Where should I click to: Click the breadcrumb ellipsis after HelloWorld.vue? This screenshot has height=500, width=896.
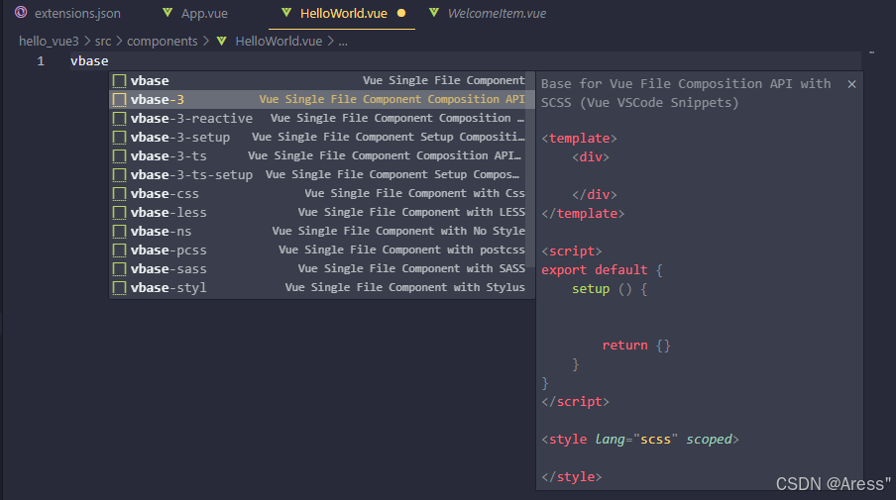pos(342,42)
